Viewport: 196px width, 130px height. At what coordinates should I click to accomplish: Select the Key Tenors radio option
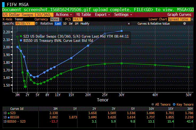click(174, 104)
